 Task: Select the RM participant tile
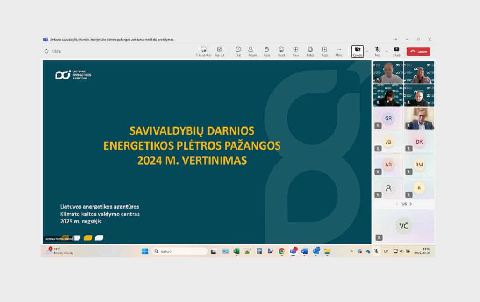(x=419, y=165)
